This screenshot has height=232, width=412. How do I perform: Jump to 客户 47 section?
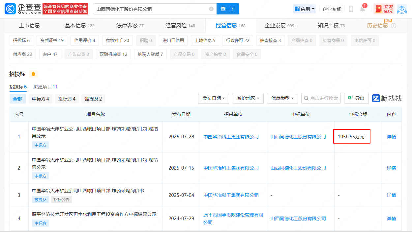pos(50,54)
